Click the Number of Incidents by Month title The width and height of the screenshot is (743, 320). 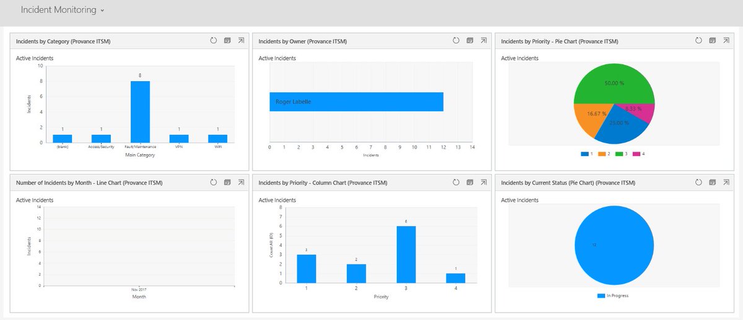pos(89,183)
